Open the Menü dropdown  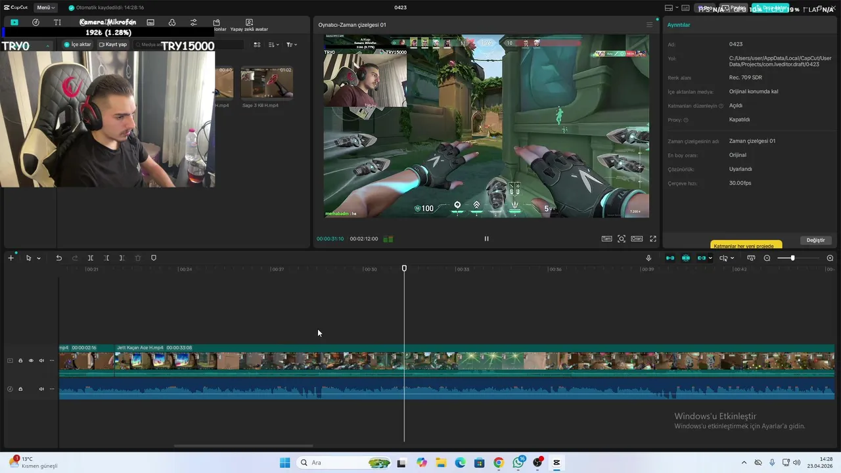[x=45, y=8]
